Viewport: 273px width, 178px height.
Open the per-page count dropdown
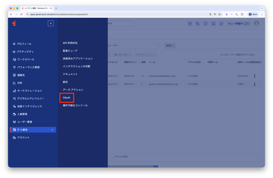pos(111,157)
